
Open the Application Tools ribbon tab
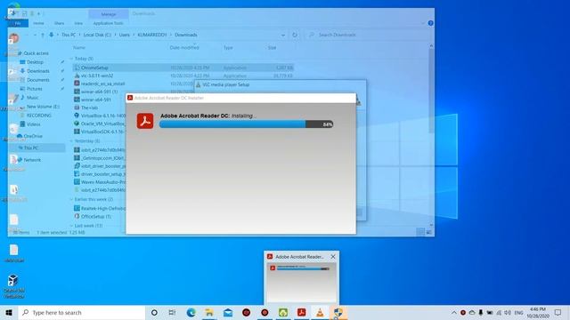point(108,23)
